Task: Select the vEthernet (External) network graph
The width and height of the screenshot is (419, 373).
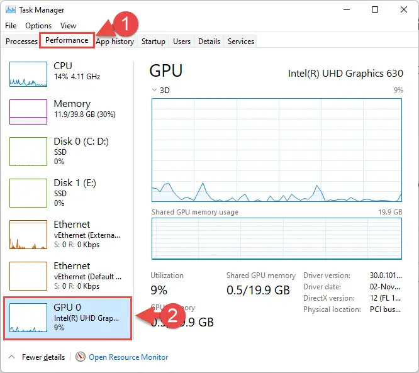Action: pos(28,235)
